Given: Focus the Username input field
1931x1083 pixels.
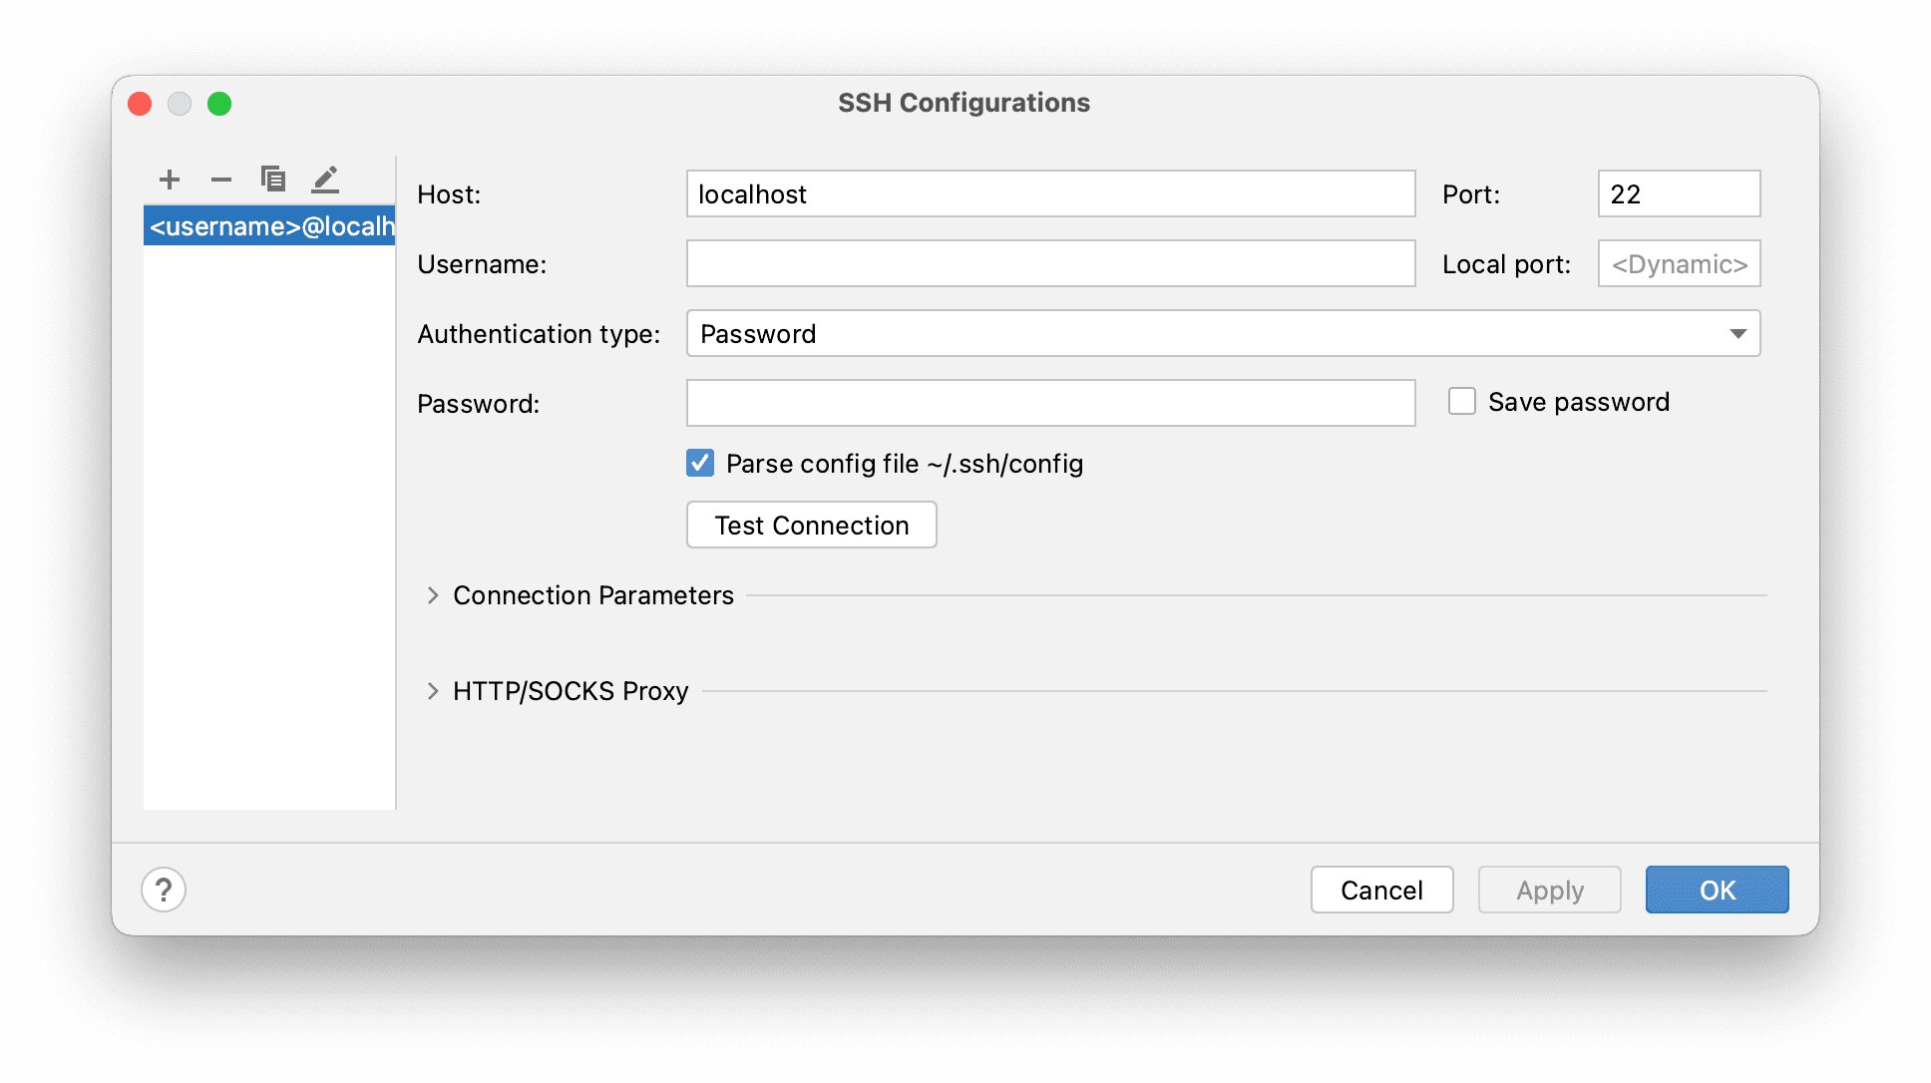Looking at the screenshot, I should (1050, 263).
